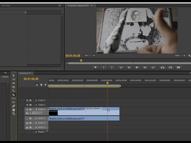Select the Zoom magnifier tool
Viewport: 191px width, 143px height.
14,114
